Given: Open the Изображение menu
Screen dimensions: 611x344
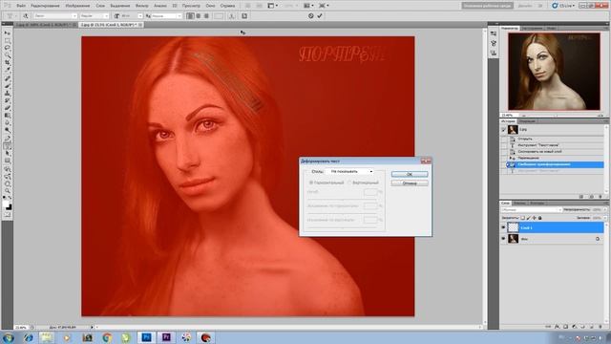Looking at the screenshot, I should (x=77, y=6).
